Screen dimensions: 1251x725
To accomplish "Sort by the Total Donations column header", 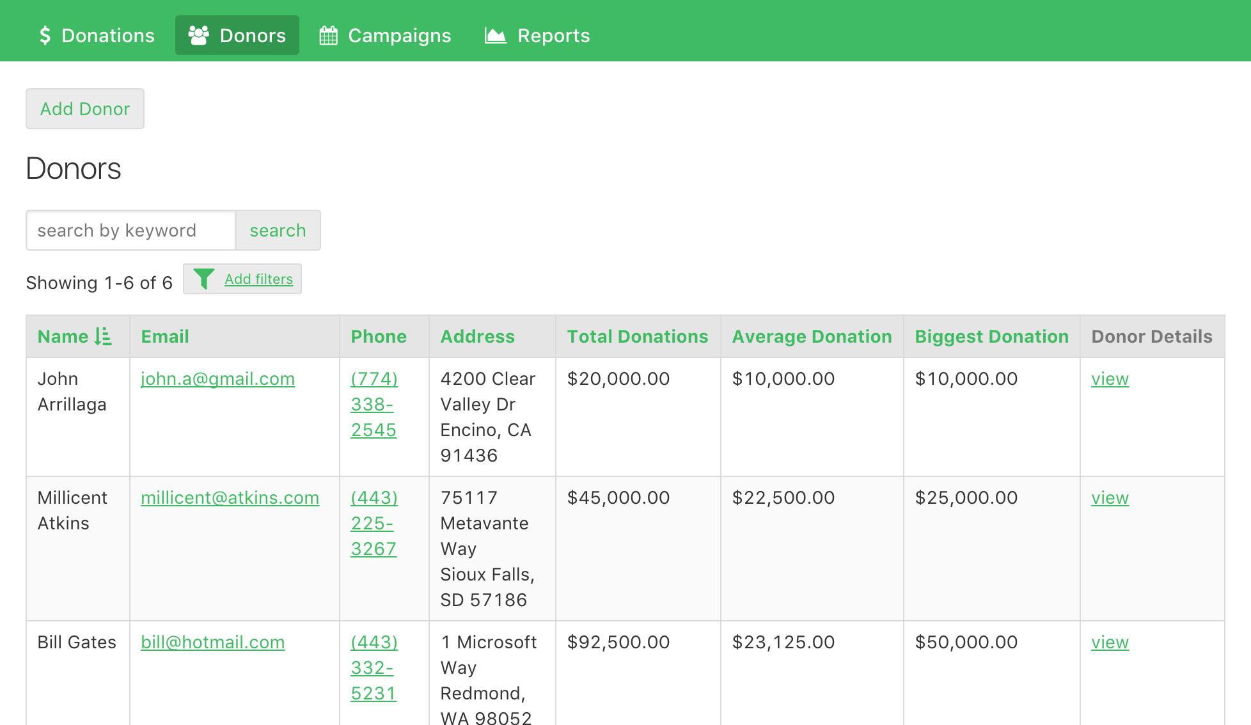I will (x=637, y=336).
